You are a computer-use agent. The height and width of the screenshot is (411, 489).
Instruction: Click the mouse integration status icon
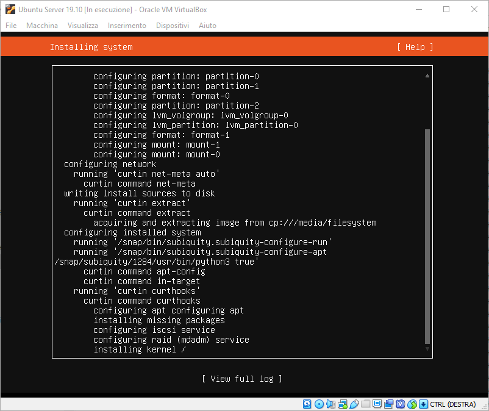412,404
